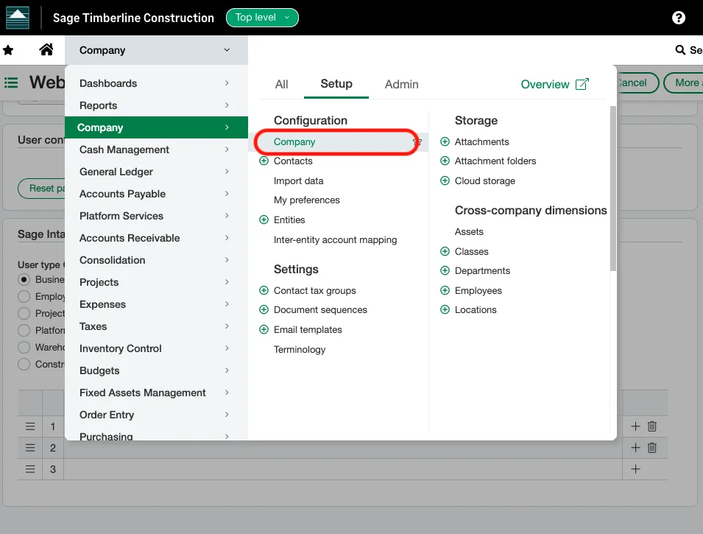Open Inter-entity account mapping
The image size is (703, 534).
(335, 239)
